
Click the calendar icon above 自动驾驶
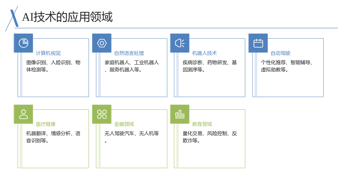click(x=258, y=43)
